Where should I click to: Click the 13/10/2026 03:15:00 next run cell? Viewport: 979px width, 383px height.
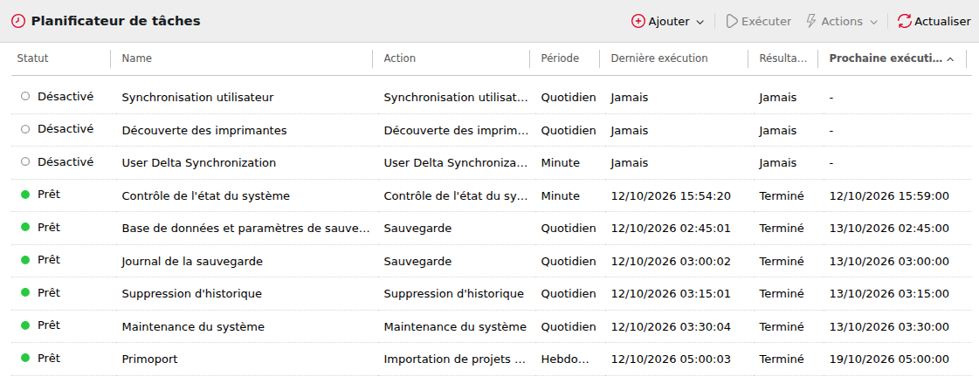pos(889,294)
